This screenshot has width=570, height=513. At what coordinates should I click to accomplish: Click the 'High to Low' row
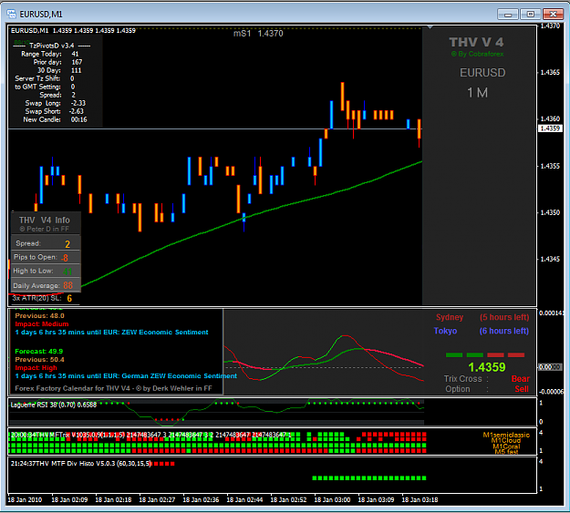coord(46,271)
